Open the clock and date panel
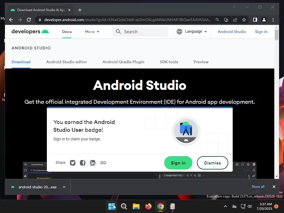 coord(264,206)
